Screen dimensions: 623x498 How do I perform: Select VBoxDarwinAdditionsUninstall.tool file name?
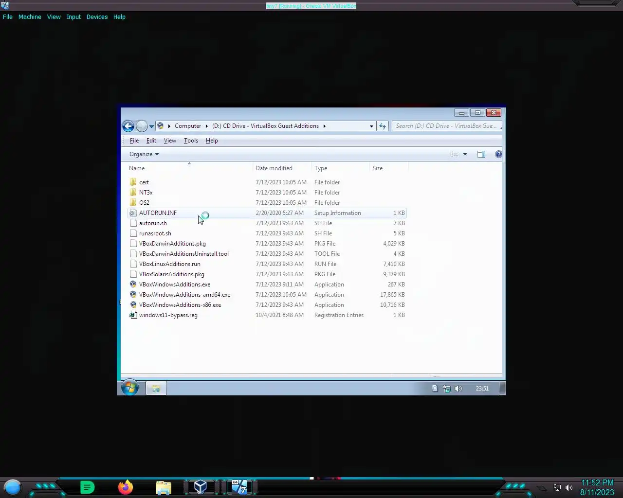pos(184,254)
